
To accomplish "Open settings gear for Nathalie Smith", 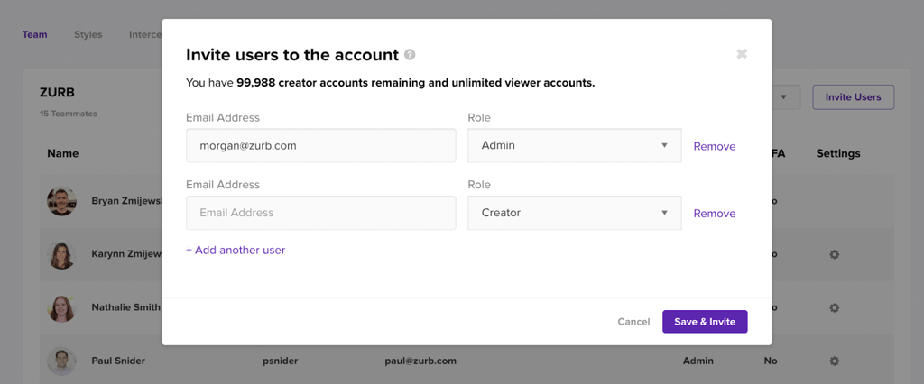I will (x=835, y=308).
